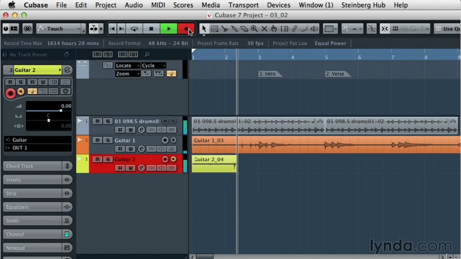Select the Split scissors tool
This screenshot has width=461, height=259.
click(224, 29)
